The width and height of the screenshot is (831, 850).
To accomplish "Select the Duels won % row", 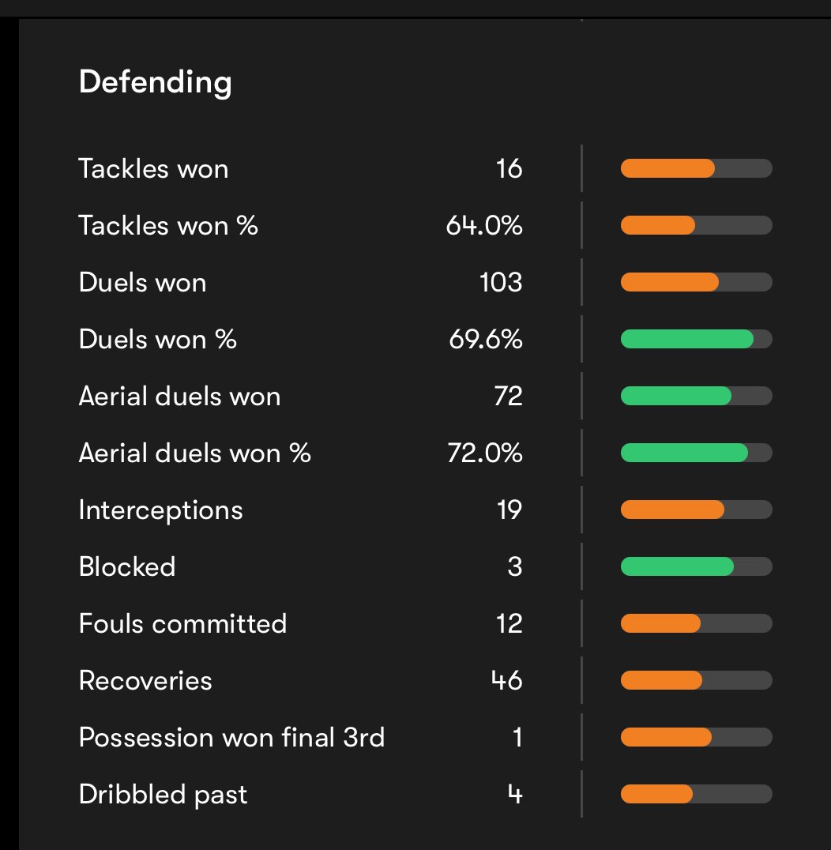I will pos(426,339).
